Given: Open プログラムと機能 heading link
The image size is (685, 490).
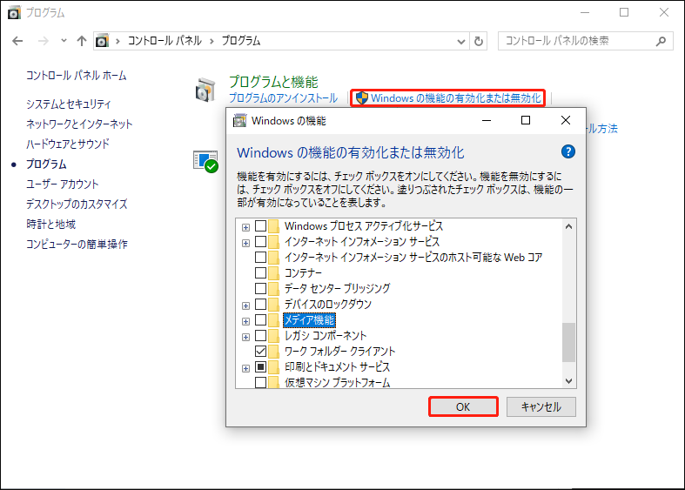Looking at the screenshot, I should (x=273, y=82).
